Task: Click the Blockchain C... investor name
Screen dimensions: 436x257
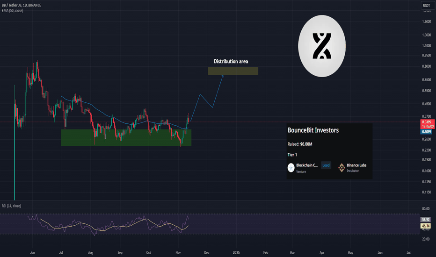Action: pyautogui.click(x=307, y=165)
